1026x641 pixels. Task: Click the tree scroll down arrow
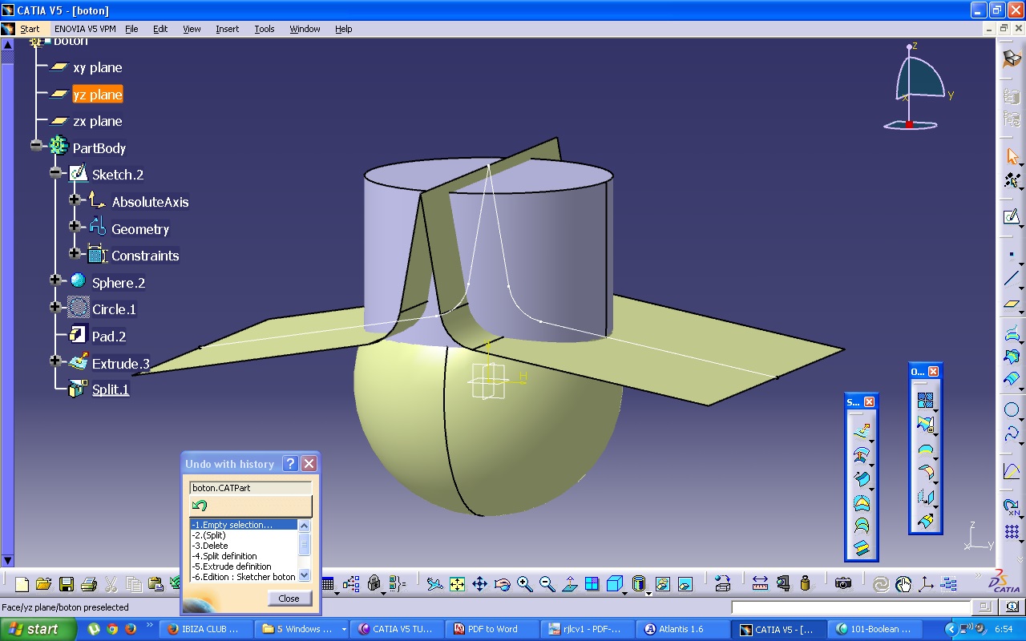click(7, 561)
